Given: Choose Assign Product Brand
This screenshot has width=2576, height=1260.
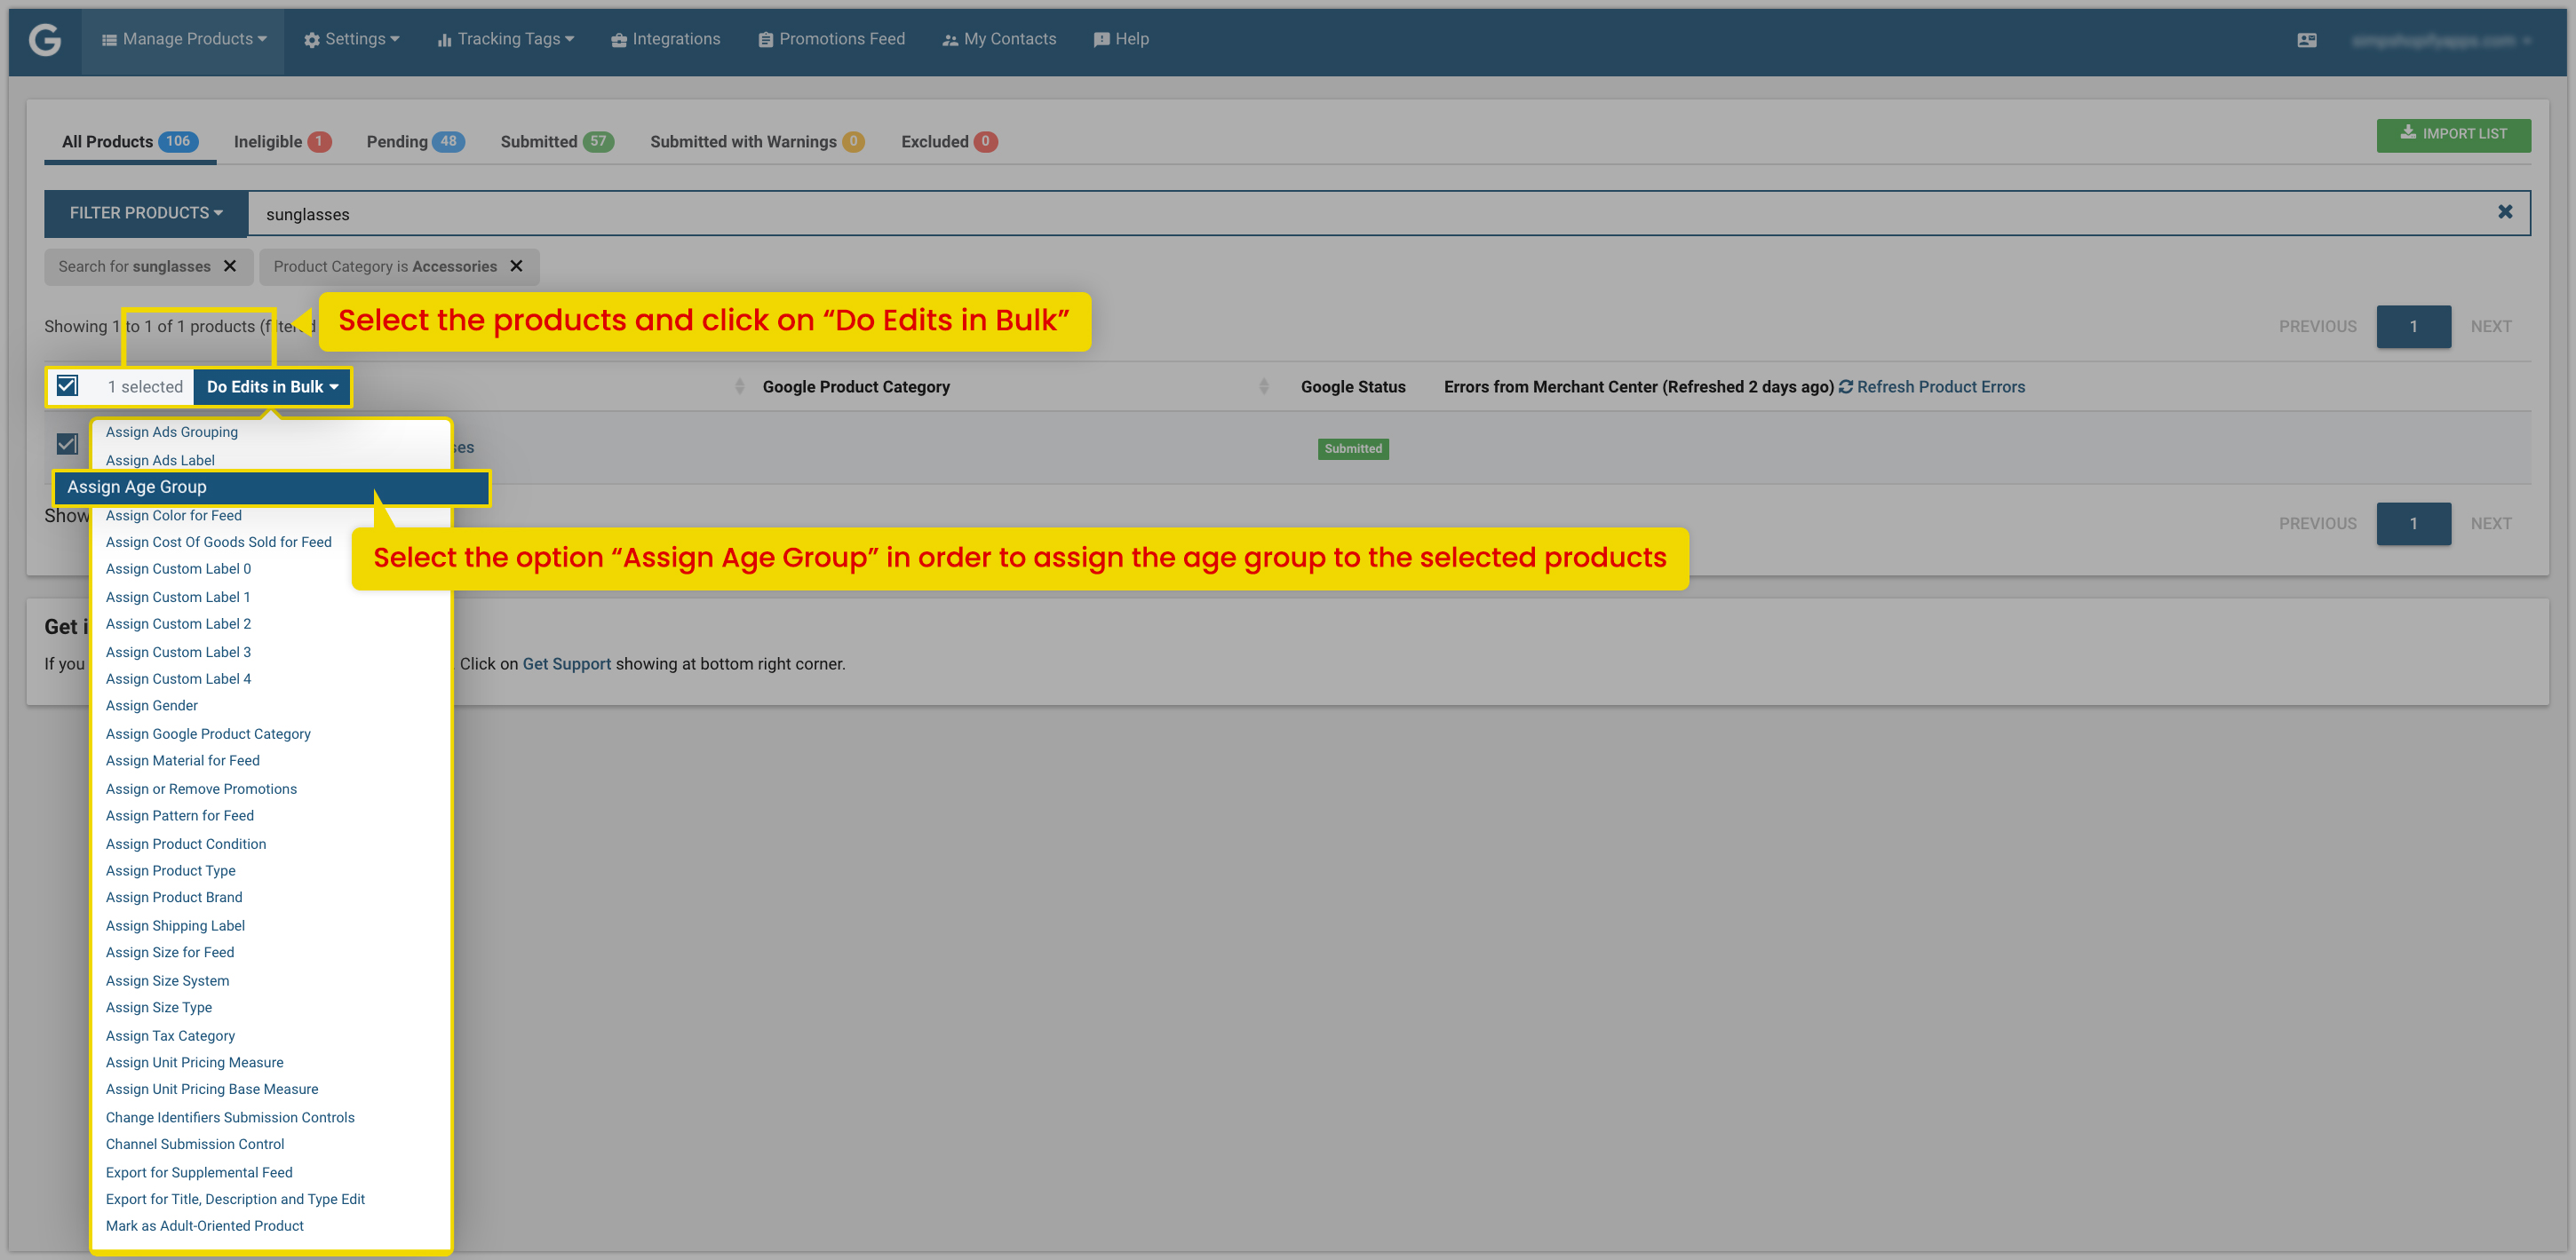Looking at the screenshot, I should 174,898.
